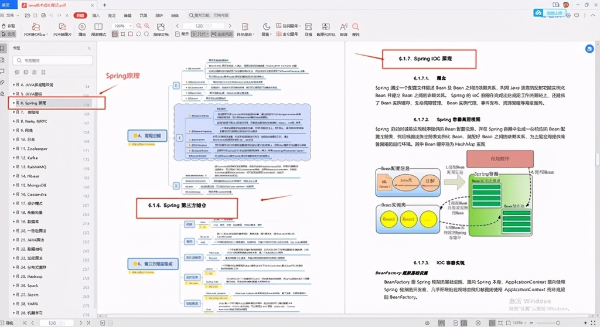This screenshot has height=327, width=600.
Task: Toggle Single page view mode
Action: (x=182, y=34)
